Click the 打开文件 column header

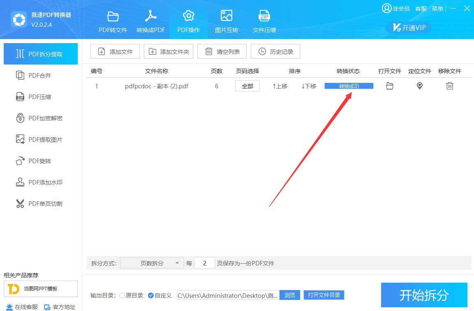pos(390,71)
